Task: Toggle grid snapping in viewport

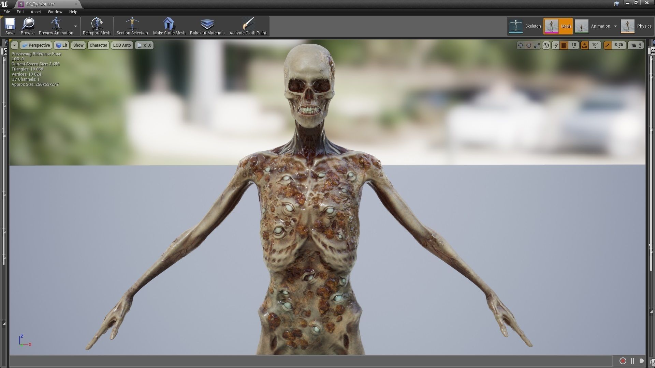Action: [564, 45]
